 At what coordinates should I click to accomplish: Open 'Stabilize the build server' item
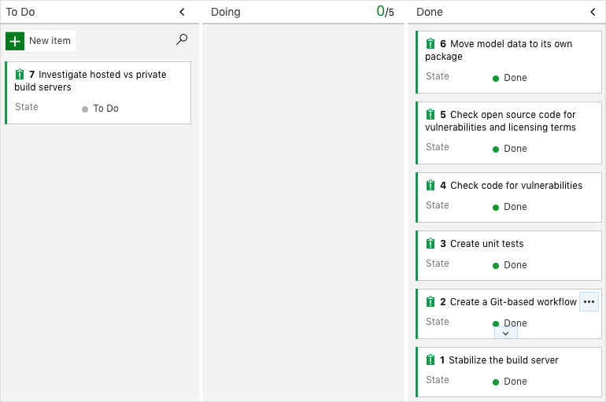pyautogui.click(x=504, y=360)
